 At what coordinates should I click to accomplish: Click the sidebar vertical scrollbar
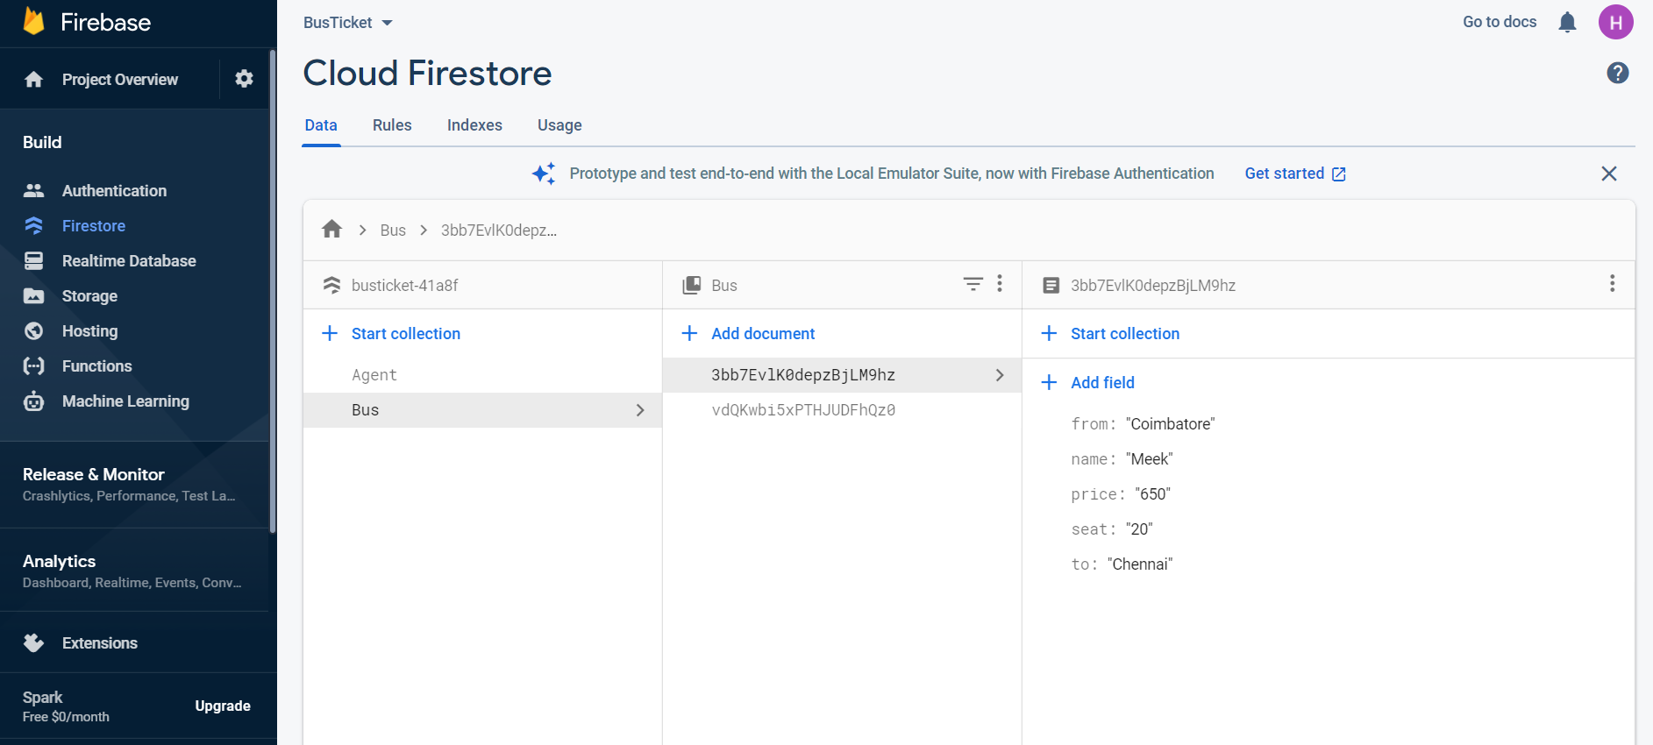pyautogui.click(x=273, y=292)
